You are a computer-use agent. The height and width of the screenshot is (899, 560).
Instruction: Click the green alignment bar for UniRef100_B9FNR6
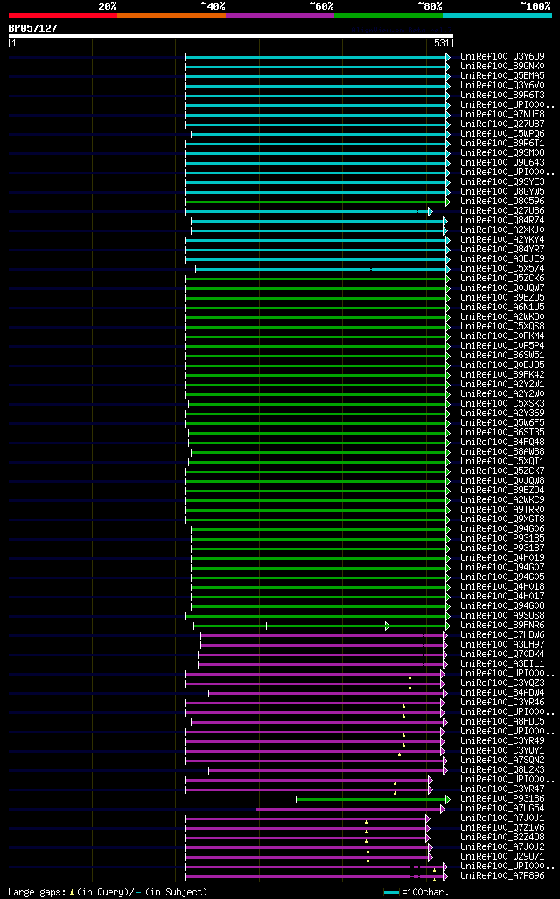(x=322, y=626)
